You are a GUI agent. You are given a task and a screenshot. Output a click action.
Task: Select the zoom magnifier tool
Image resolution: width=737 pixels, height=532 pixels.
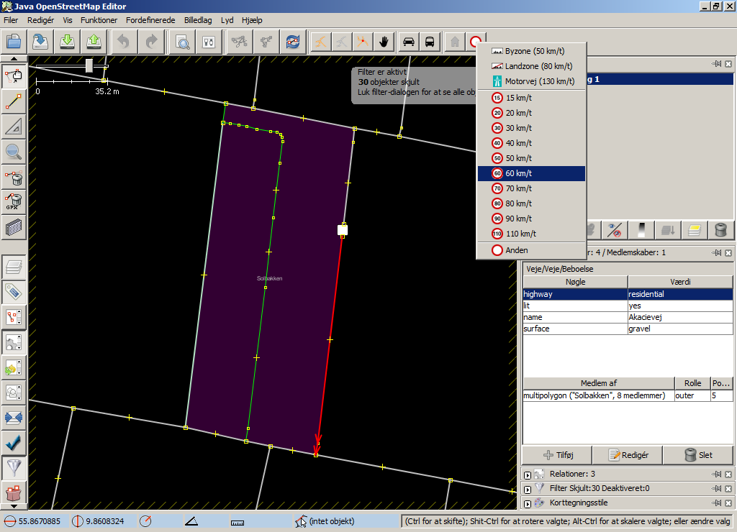point(14,151)
